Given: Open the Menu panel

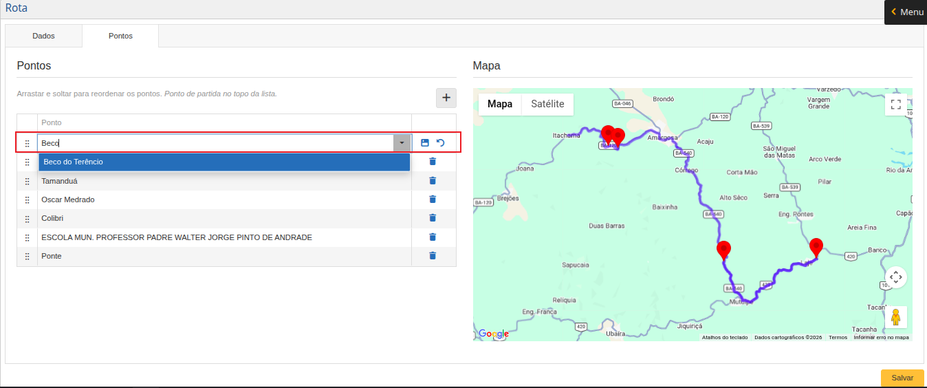Looking at the screenshot, I should point(905,12).
